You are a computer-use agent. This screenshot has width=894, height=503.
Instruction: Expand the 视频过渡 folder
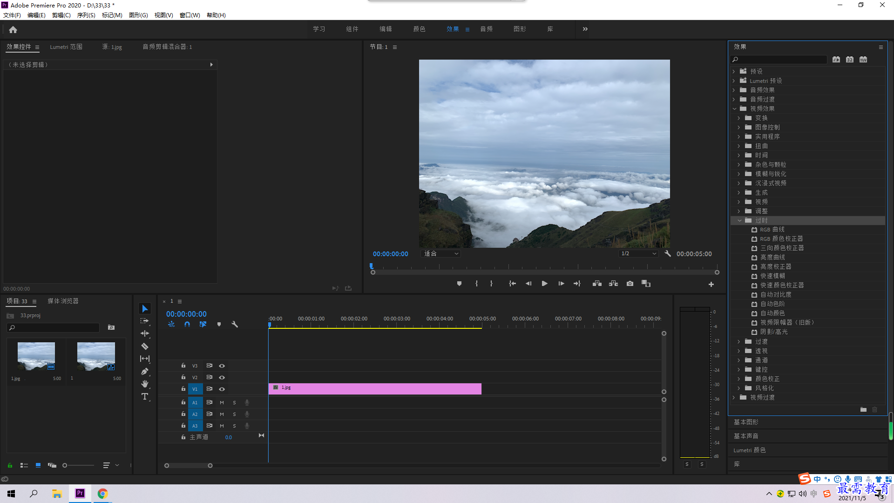click(734, 397)
